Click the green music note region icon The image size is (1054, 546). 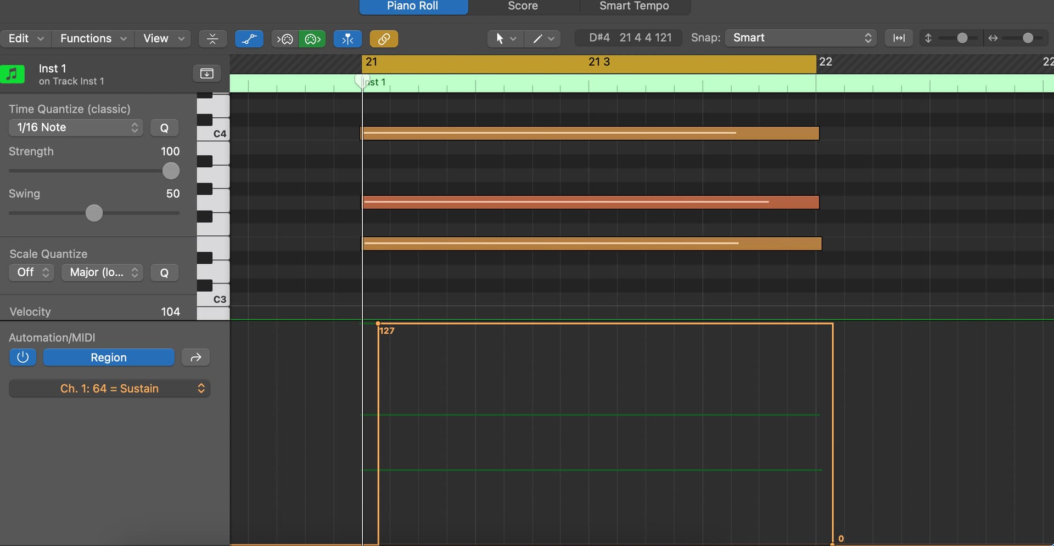(12, 74)
